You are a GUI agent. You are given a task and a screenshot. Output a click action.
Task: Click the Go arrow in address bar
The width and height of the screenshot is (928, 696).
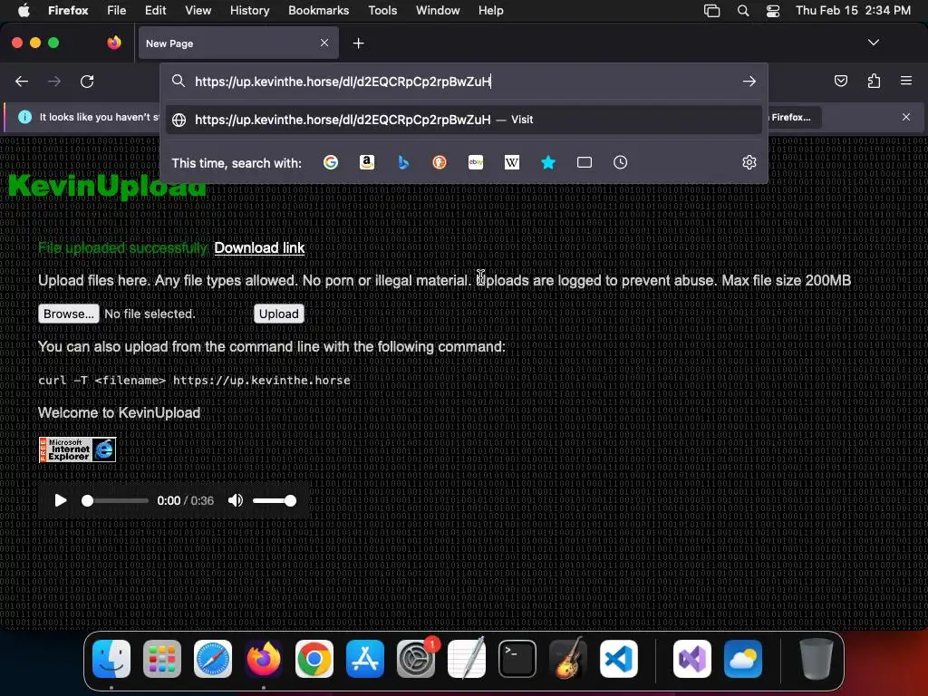point(749,81)
